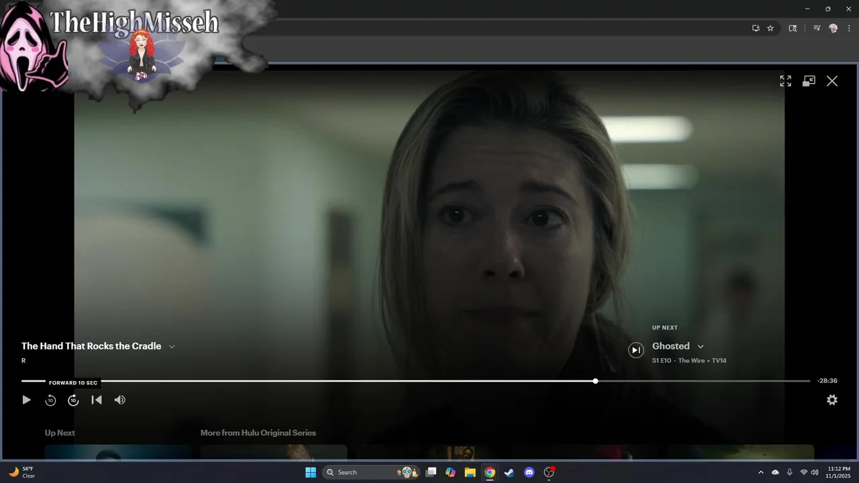
Task: Open Chrome media controls icon
Action: [817, 28]
